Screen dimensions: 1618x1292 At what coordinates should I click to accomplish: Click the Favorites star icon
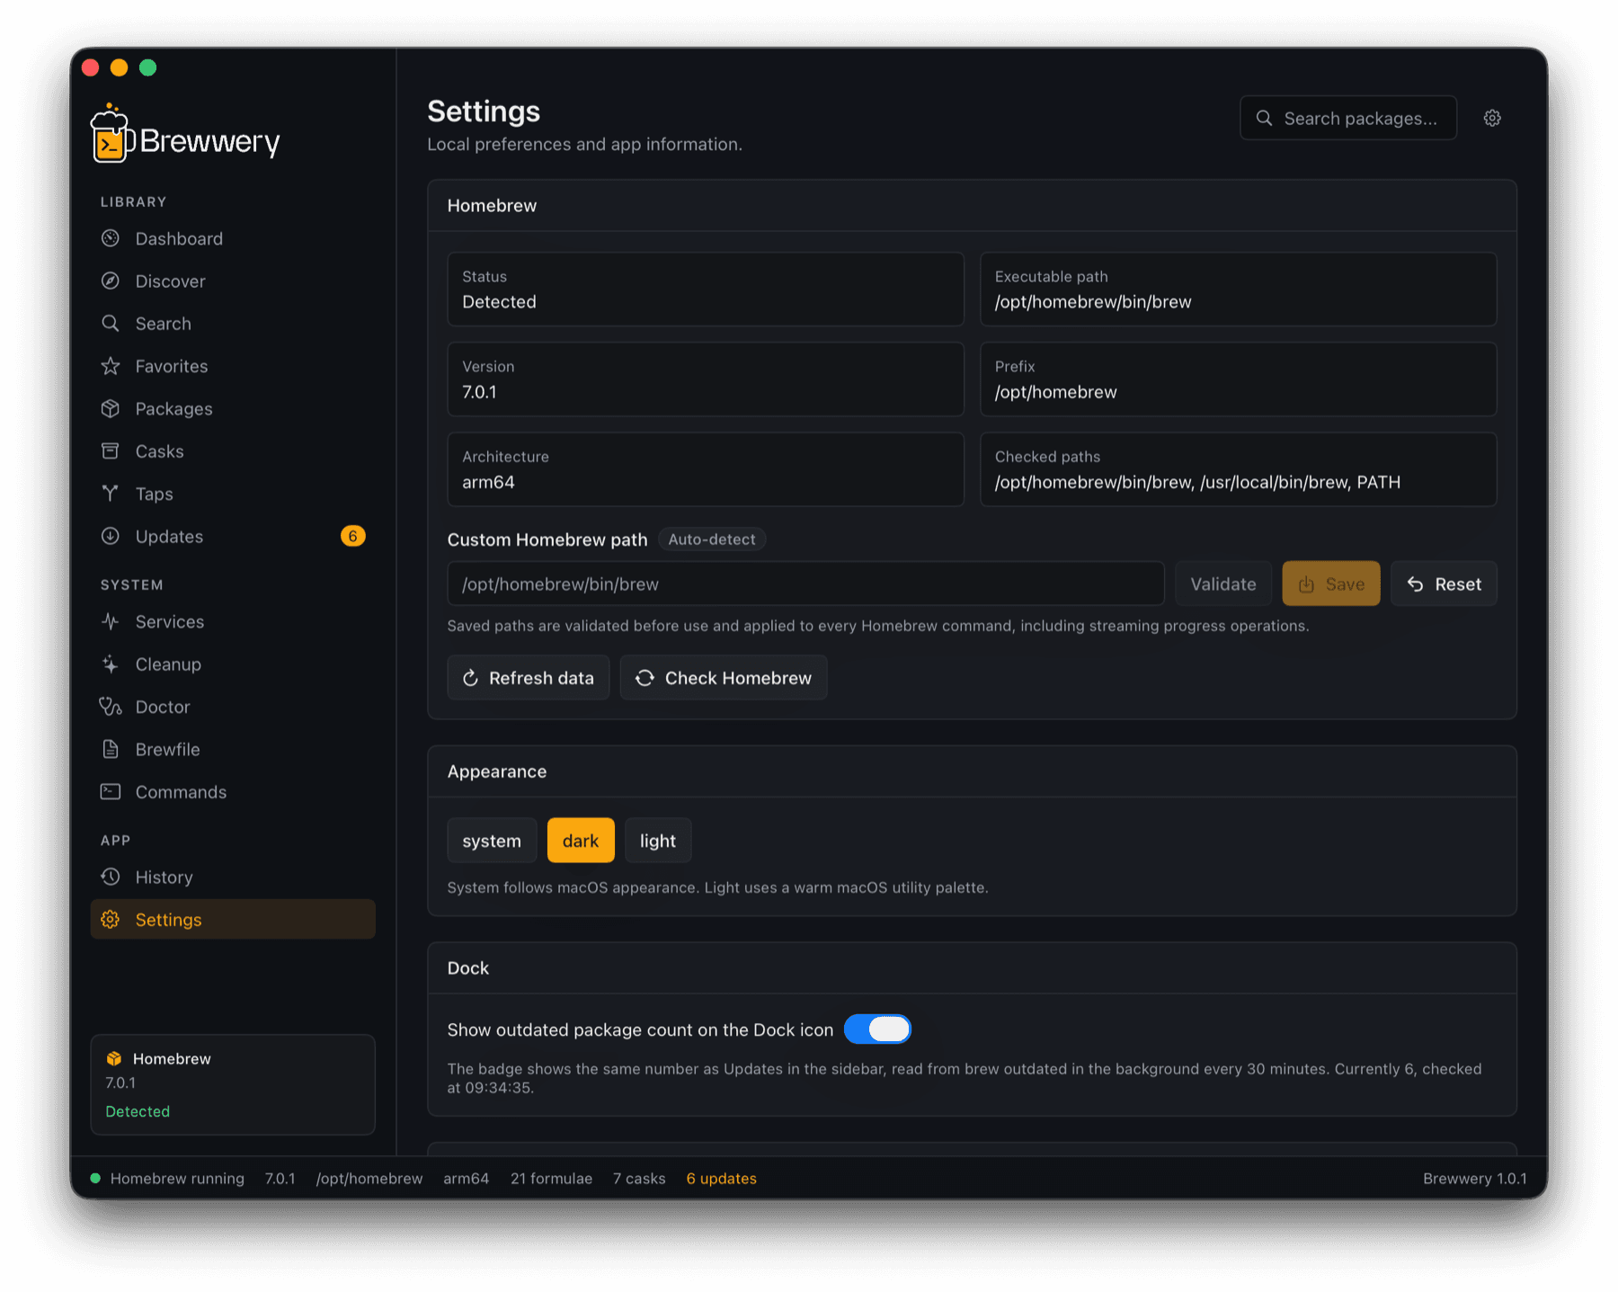click(x=111, y=366)
